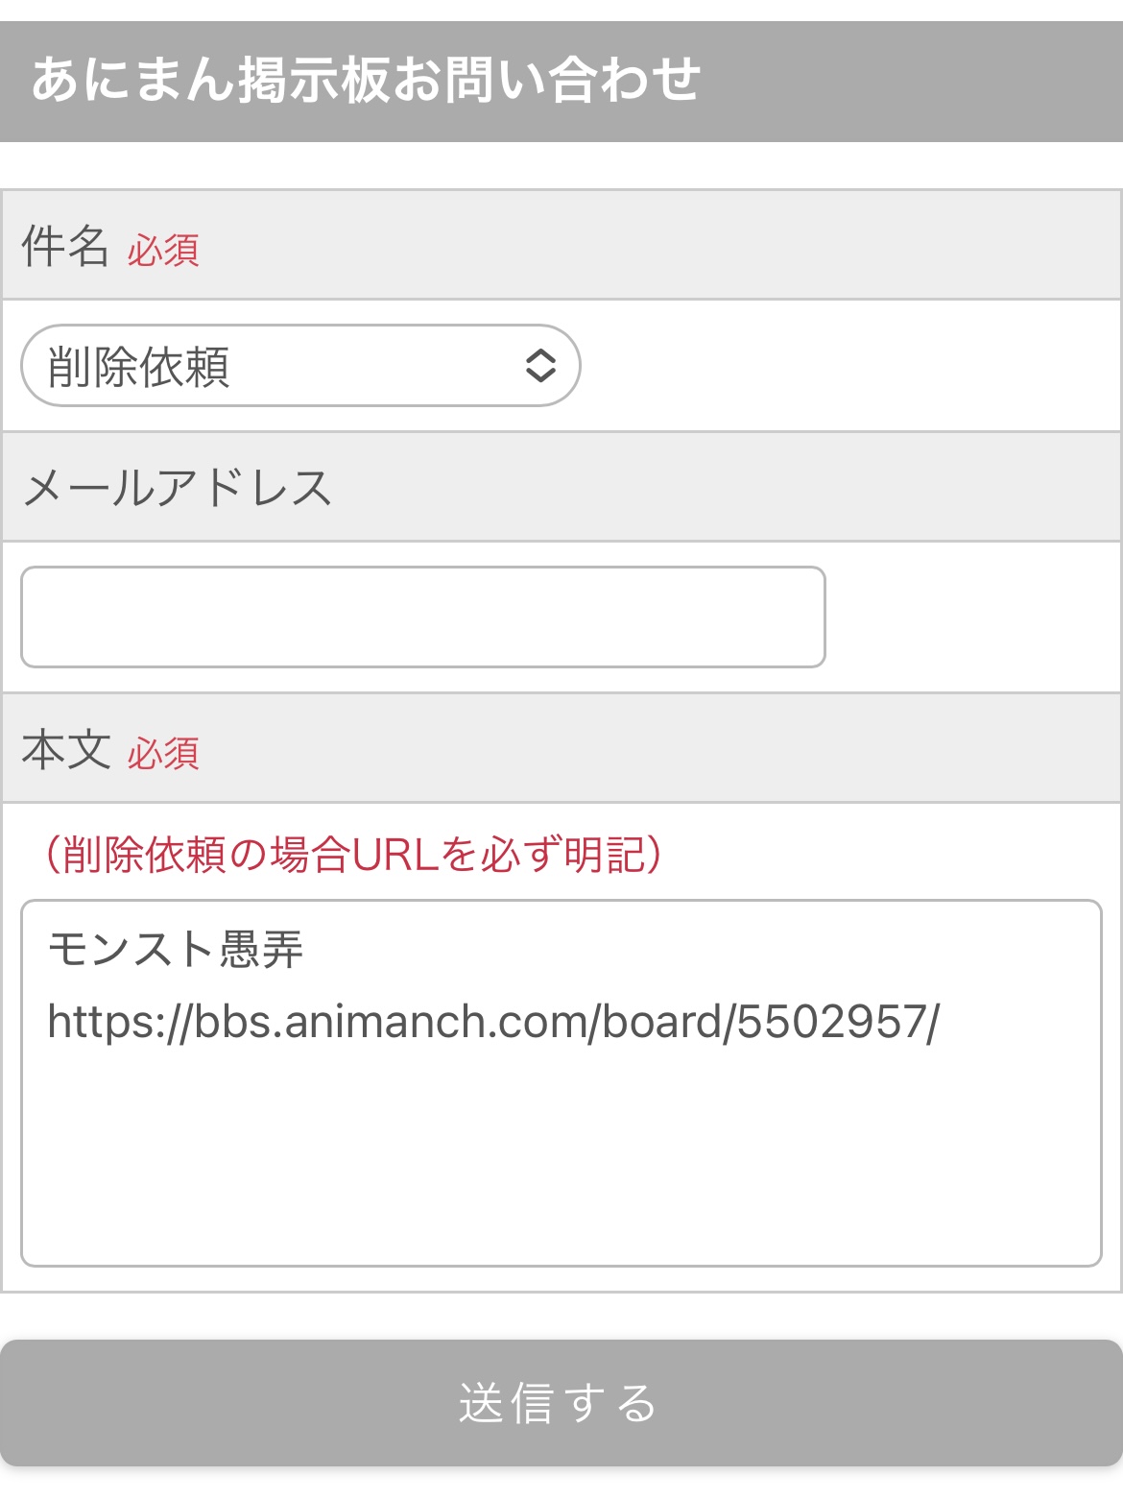The width and height of the screenshot is (1123, 1500).
Task: Focus the メールアドレス input field
Action: pos(422,617)
